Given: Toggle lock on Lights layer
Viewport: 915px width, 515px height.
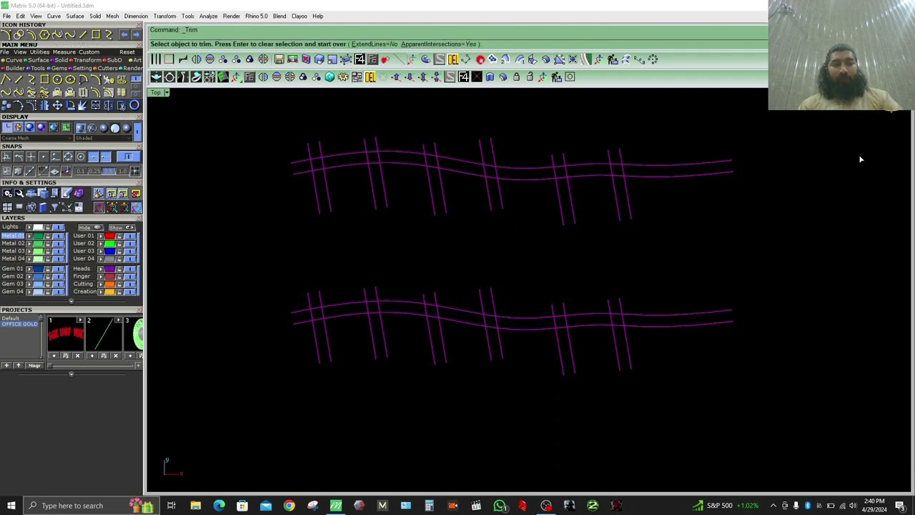Looking at the screenshot, I should point(47,227).
